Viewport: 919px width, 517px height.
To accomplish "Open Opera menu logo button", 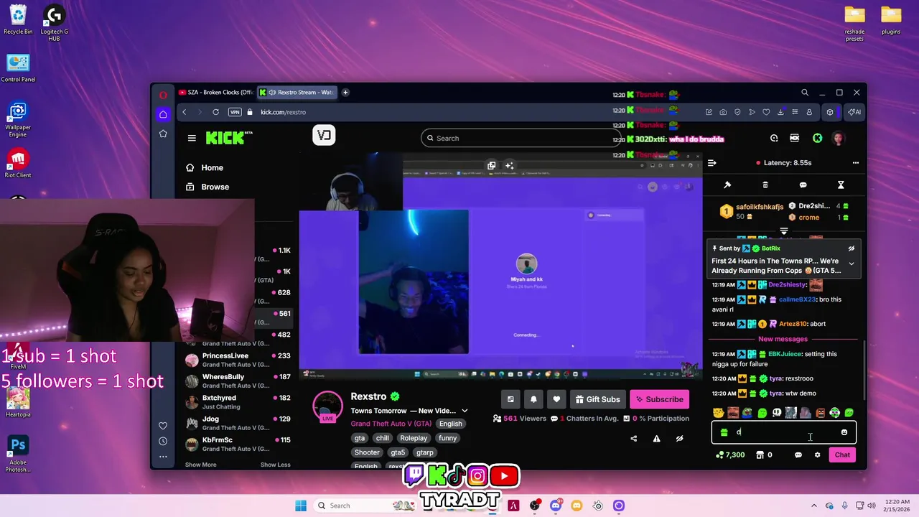I will tap(163, 94).
